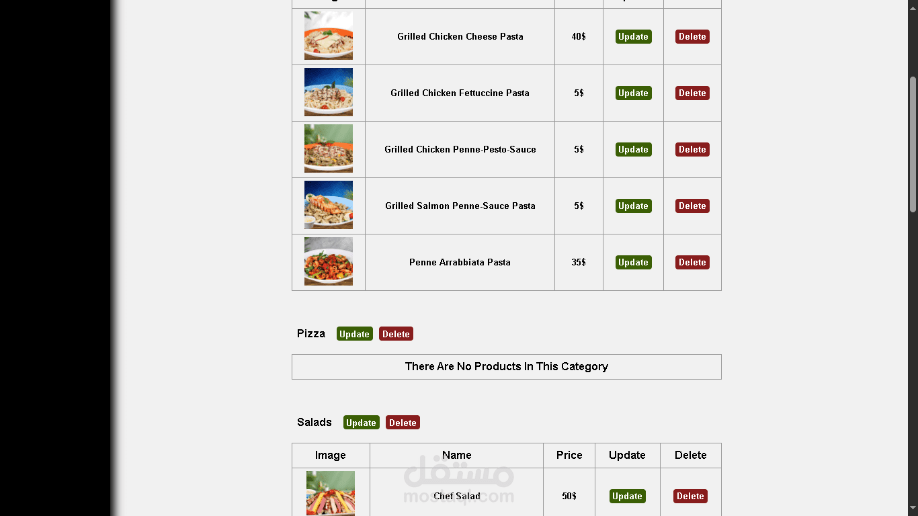Viewport: 918px width, 516px height.
Task: Remove Grilled Chicken Fettuccine Pasta with Delete
Action: click(x=692, y=93)
